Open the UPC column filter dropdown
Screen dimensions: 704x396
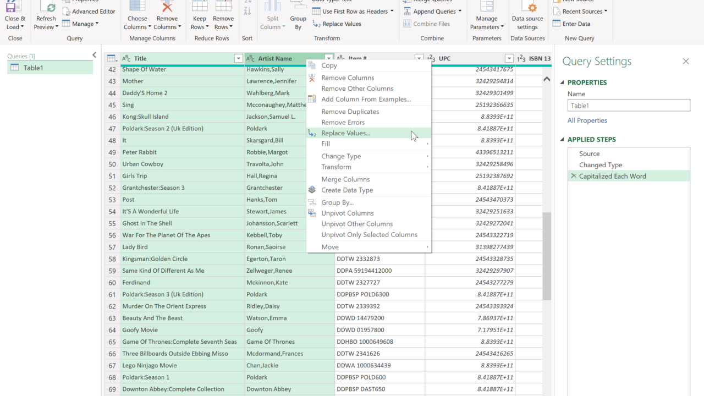pyautogui.click(x=509, y=58)
